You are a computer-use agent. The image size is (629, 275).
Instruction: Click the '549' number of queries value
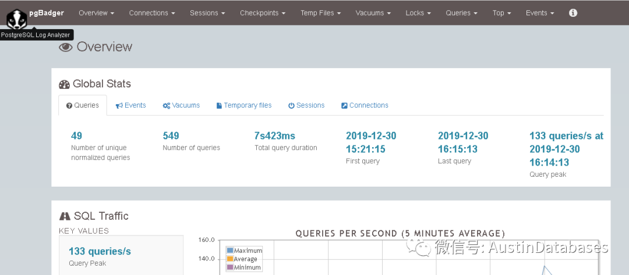(171, 135)
